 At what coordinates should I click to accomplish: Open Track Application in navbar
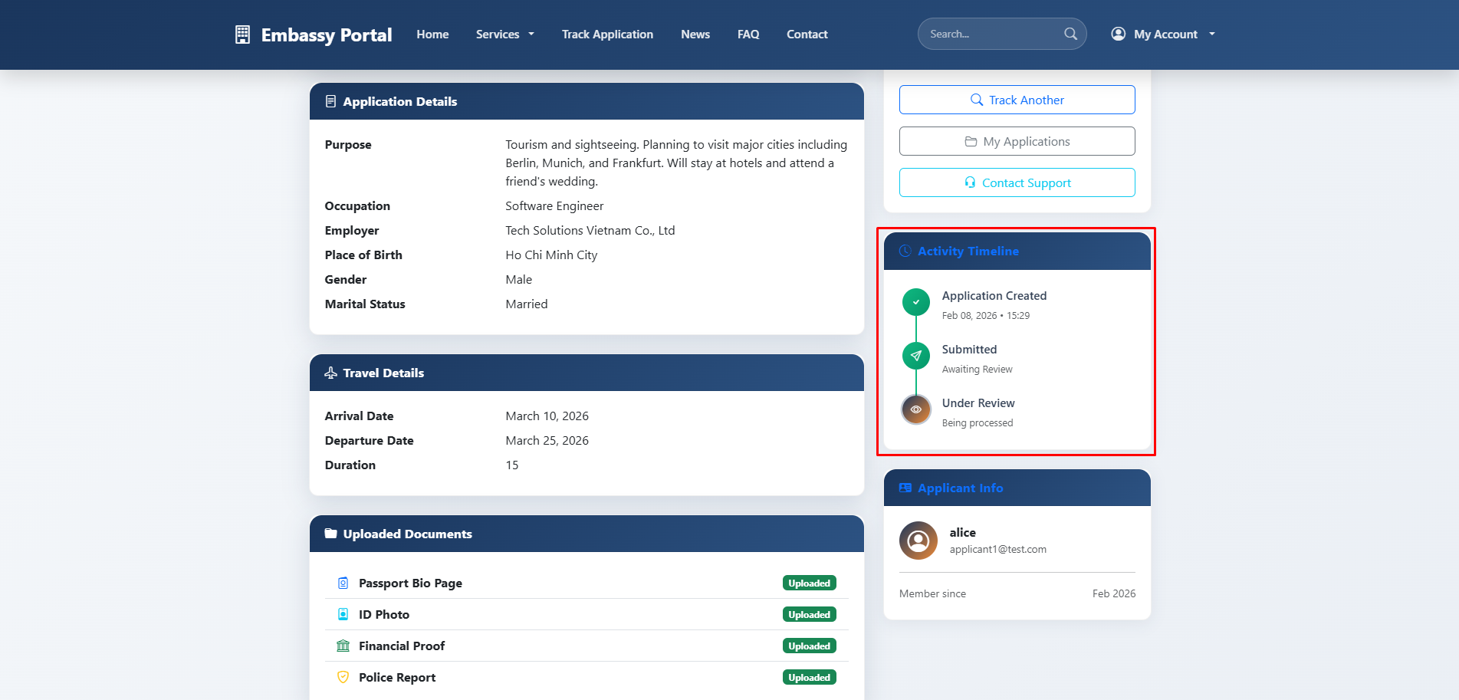(x=607, y=35)
